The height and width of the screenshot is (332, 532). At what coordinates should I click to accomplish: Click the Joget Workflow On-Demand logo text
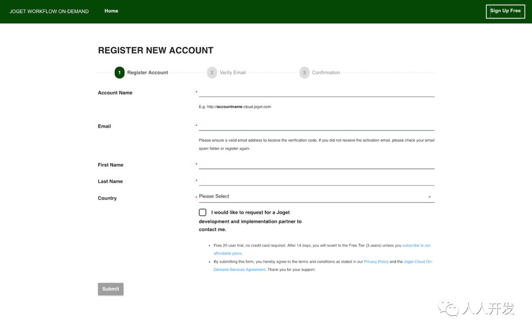[49, 11]
